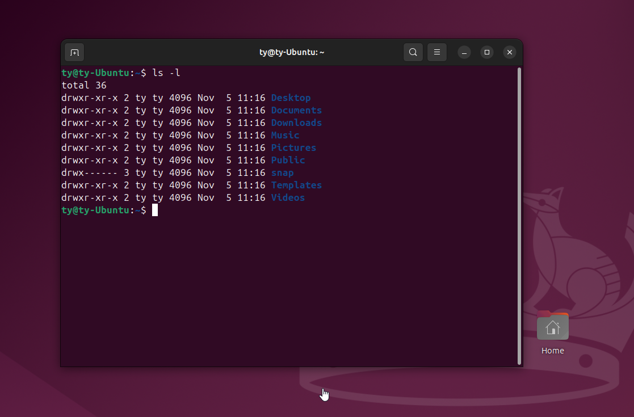The image size is (634, 417).
Task: Click the first ty@ty-Ubuntu prompt text
Action: [x=95, y=73]
